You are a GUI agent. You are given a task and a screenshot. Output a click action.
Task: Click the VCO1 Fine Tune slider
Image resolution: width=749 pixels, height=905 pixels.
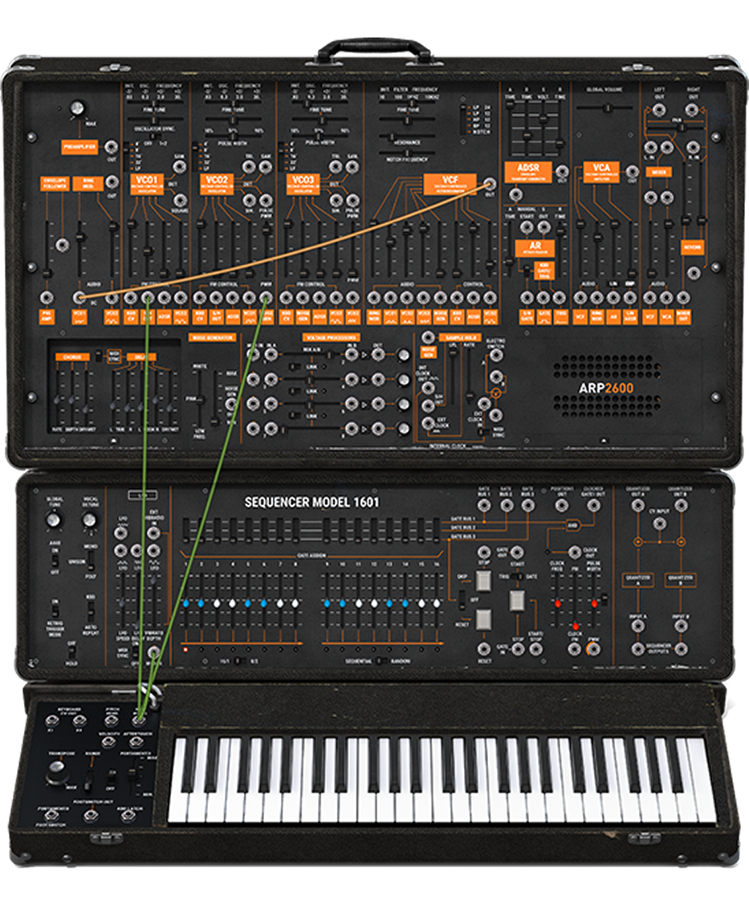154,120
